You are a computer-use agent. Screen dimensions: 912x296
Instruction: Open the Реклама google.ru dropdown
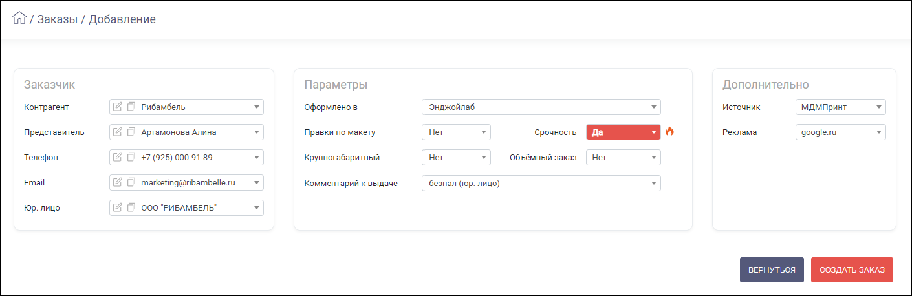click(x=840, y=132)
